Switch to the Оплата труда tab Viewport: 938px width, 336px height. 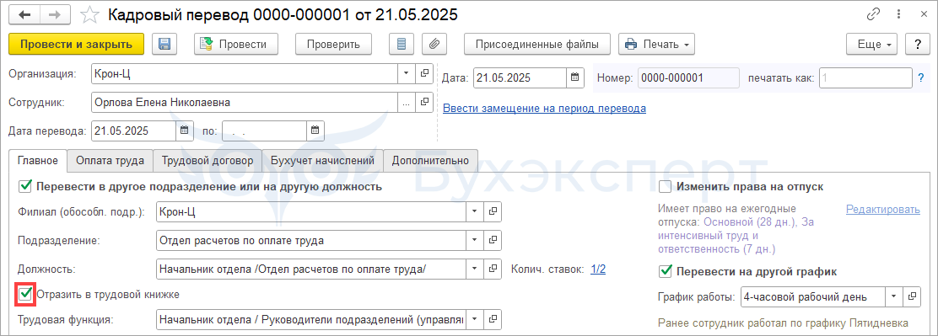pyautogui.click(x=110, y=160)
